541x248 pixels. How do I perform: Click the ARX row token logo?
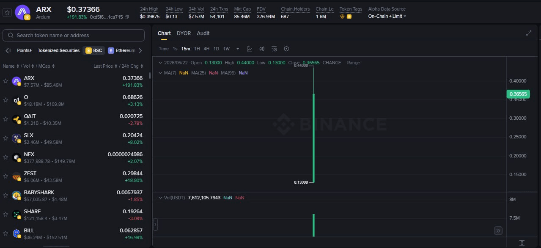tap(16, 81)
